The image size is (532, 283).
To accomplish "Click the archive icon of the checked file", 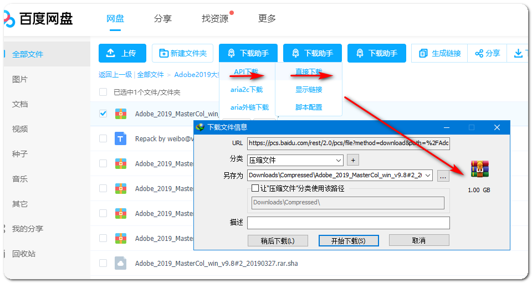I will [120, 114].
